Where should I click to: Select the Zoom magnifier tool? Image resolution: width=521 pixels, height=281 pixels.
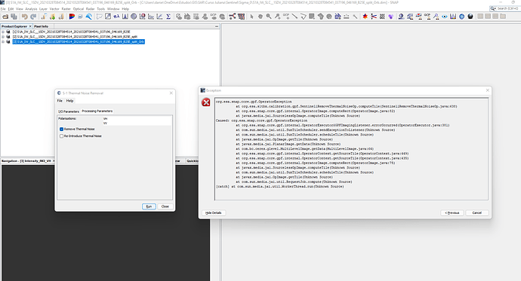click(x=269, y=17)
